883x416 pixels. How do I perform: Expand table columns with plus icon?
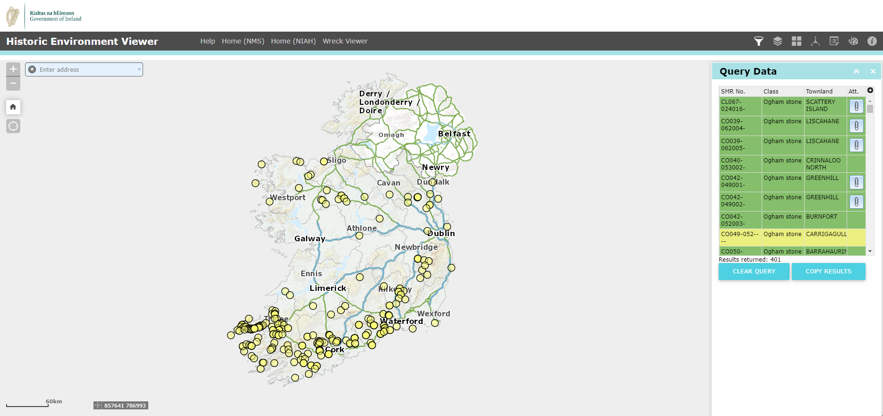point(870,90)
